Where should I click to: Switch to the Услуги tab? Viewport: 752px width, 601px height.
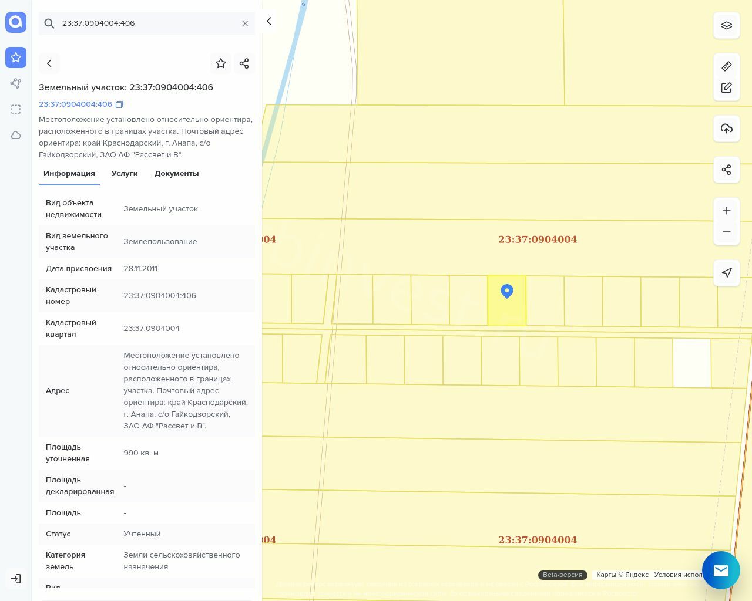[125, 174]
